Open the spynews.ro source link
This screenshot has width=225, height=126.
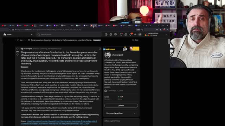click(59, 122)
